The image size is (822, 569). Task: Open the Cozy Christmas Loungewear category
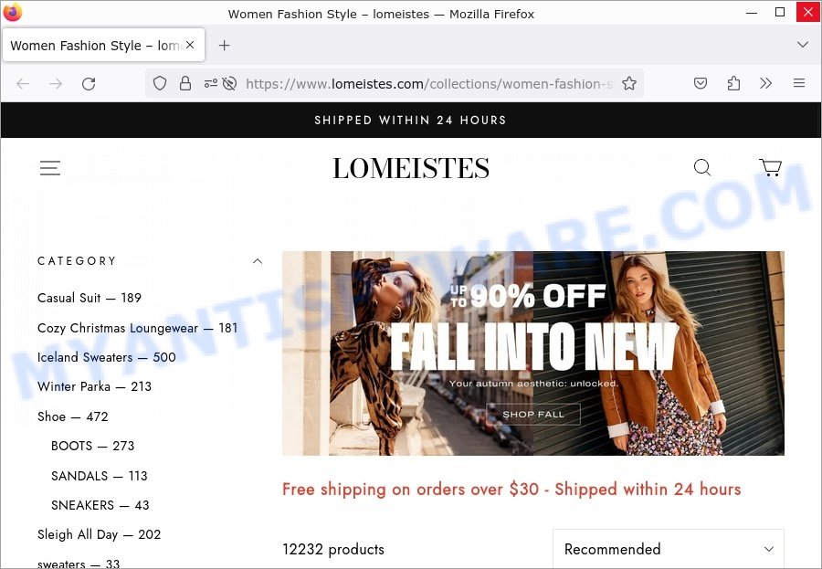point(137,328)
